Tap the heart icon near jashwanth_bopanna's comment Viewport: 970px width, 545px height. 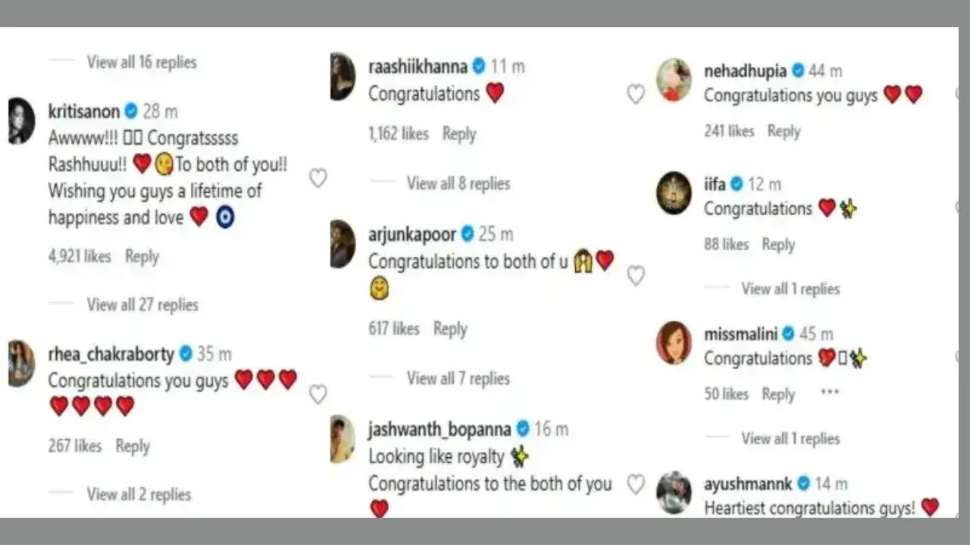tap(636, 484)
